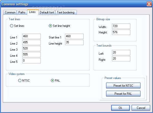Choose NTSC video system
Viewport: 153px width, 113px height.
pyautogui.click(x=24, y=80)
